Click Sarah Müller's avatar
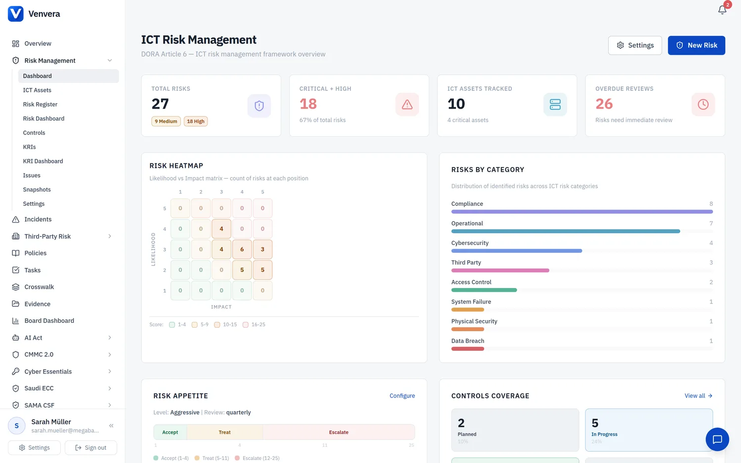This screenshot has height=463, width=741. [17, 425]
